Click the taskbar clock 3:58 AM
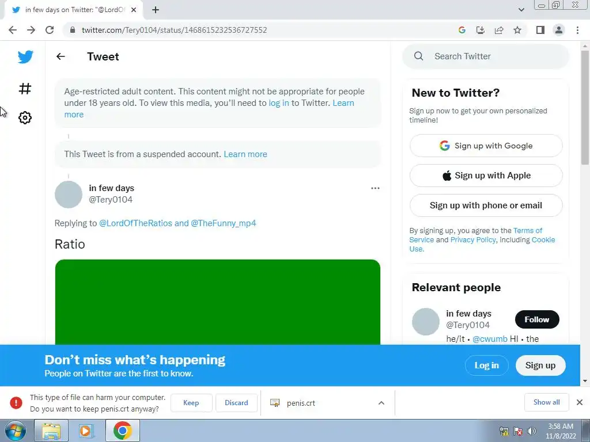Image resolution: width=590 pixels, height=442 pixels. [561, 426]
